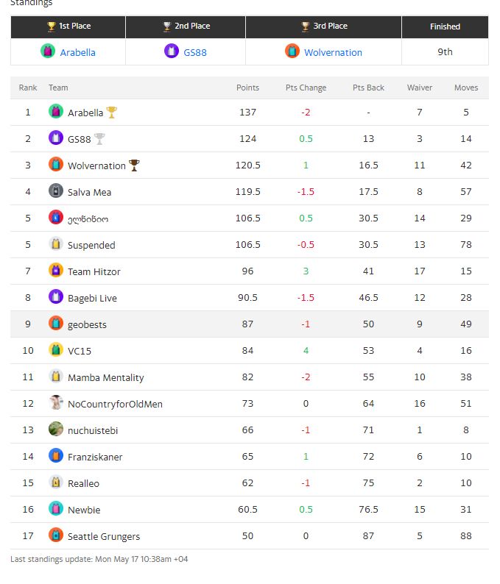Screen dimensions: 500x584
Task: Click Team Hitzor's team logo
Action: 56,271
